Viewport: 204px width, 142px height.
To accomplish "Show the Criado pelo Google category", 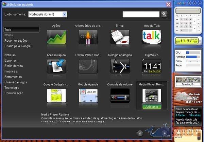I will tap(17, 46).
